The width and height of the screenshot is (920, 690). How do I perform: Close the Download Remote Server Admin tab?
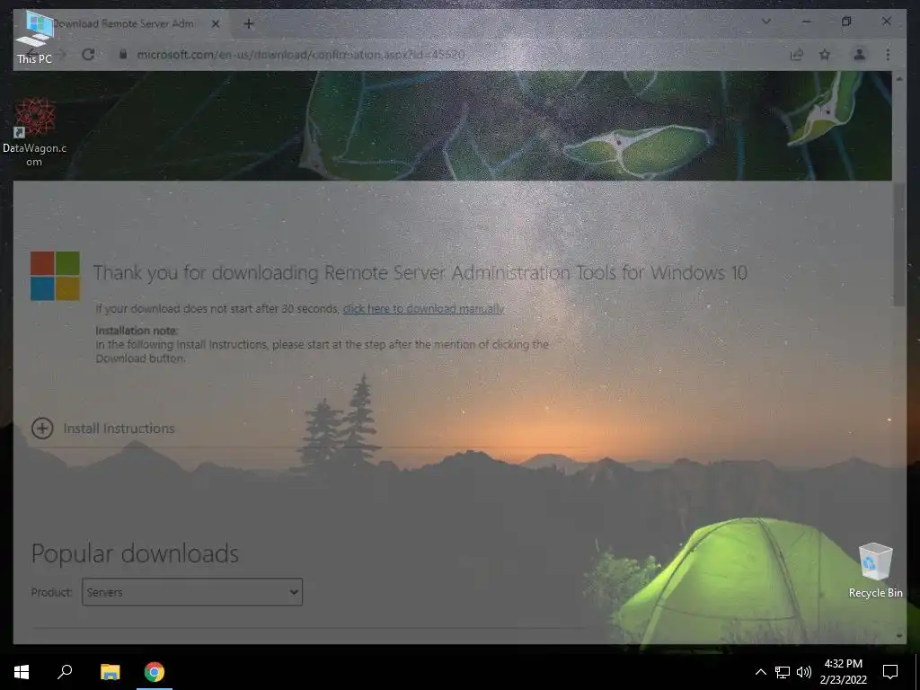(216, 24)
